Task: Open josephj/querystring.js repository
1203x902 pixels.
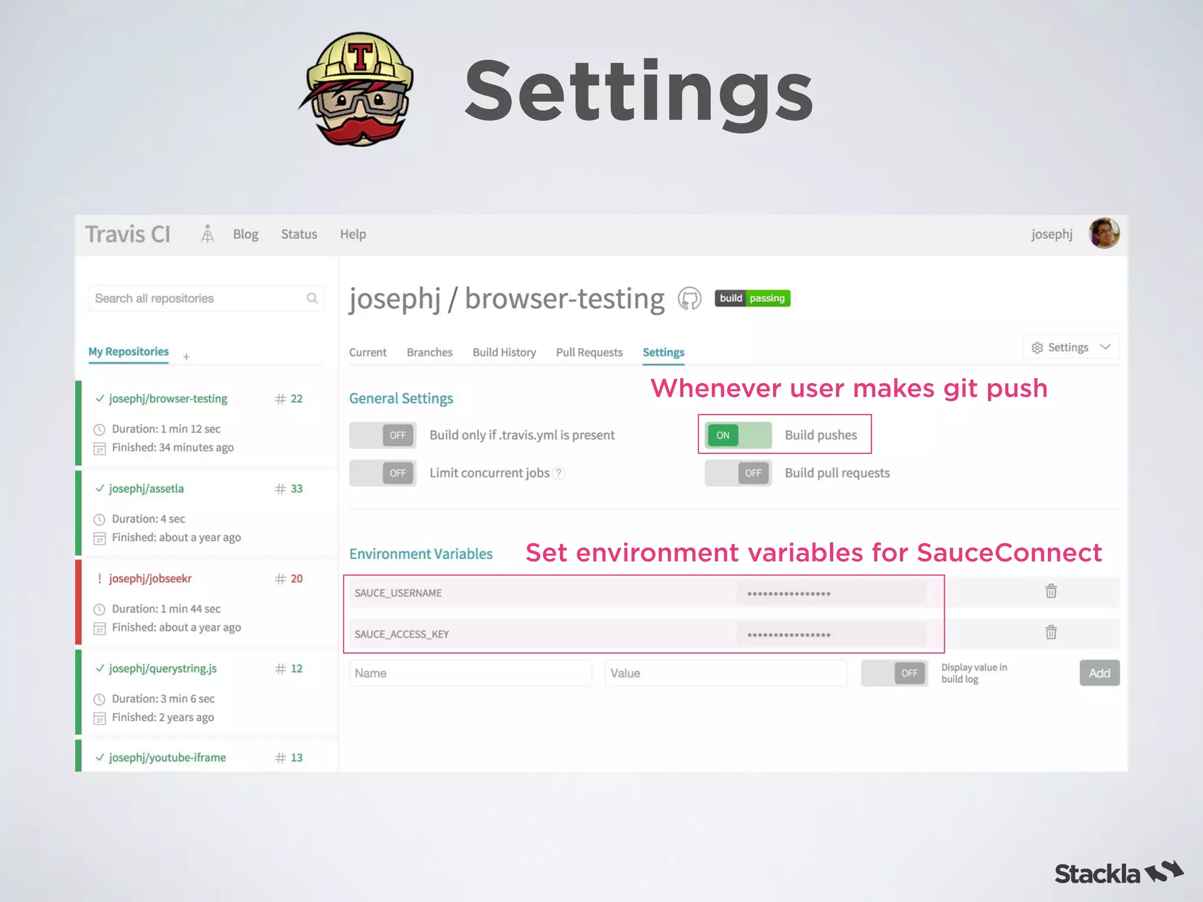Action: pyautogui.click(x=163, y=668)
